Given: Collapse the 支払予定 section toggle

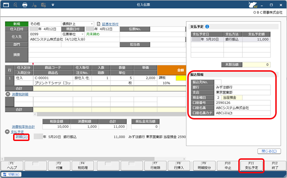Looking at the screenshot, I should [x=7, y=132].
